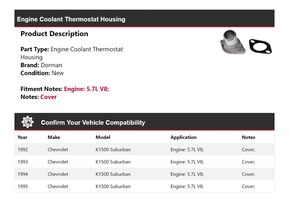Click the red Cover note text
This screenshot has height=202, width=289.
(x=48, y=97)
